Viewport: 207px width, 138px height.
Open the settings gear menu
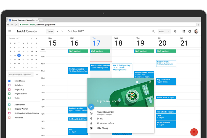point(175,31)
